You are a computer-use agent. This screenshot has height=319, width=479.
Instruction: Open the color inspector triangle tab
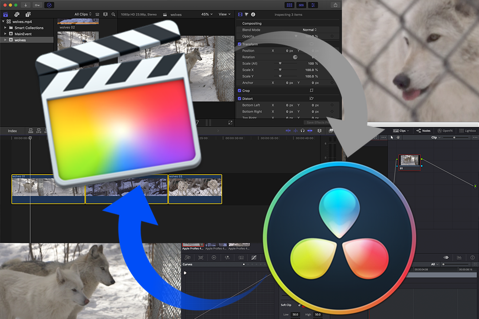(247, 14)
